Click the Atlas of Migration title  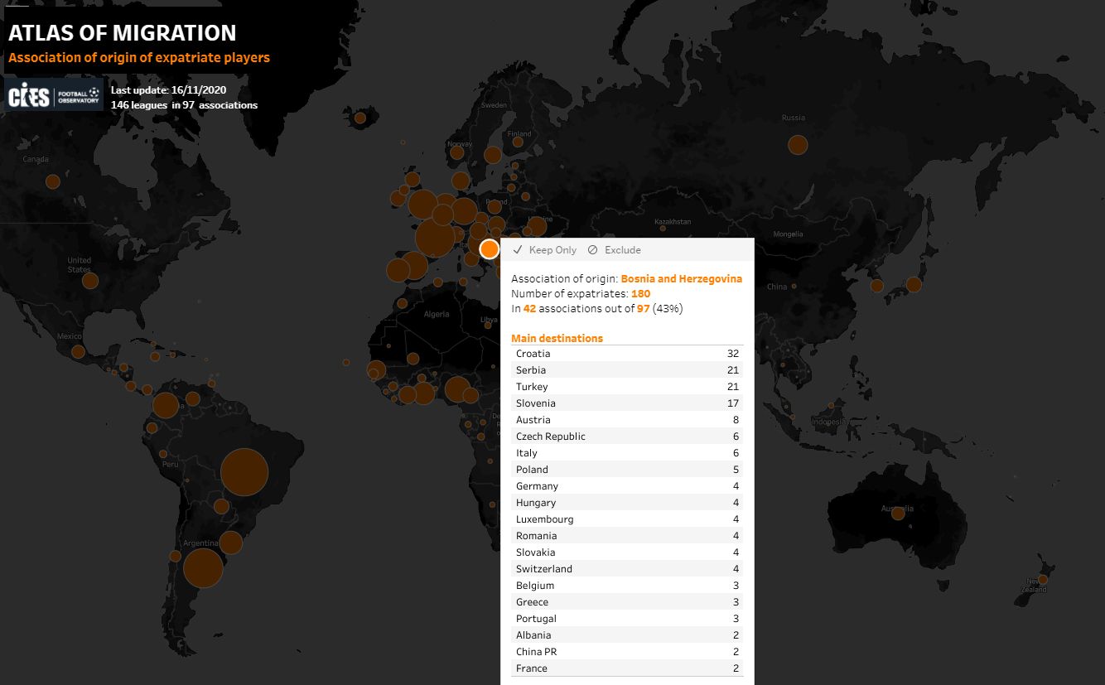click(x=123, y=33)
